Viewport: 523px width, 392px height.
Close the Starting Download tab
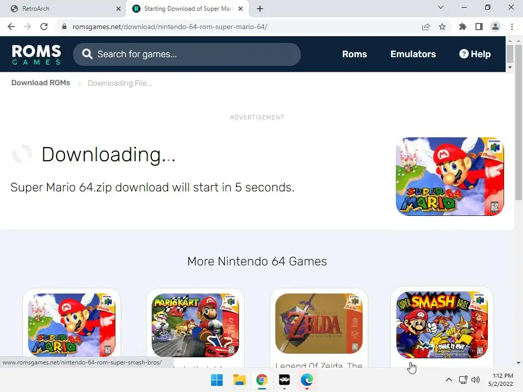click(x=241, y=9)
